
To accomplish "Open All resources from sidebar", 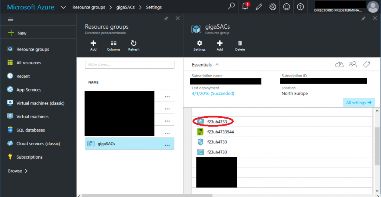I will coord(29,63).
